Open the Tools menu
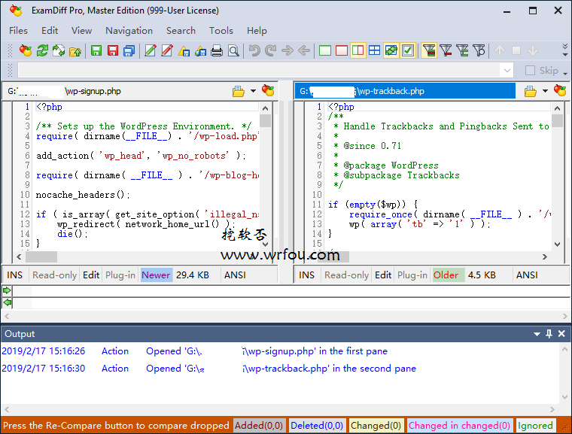 pos(221,31)
